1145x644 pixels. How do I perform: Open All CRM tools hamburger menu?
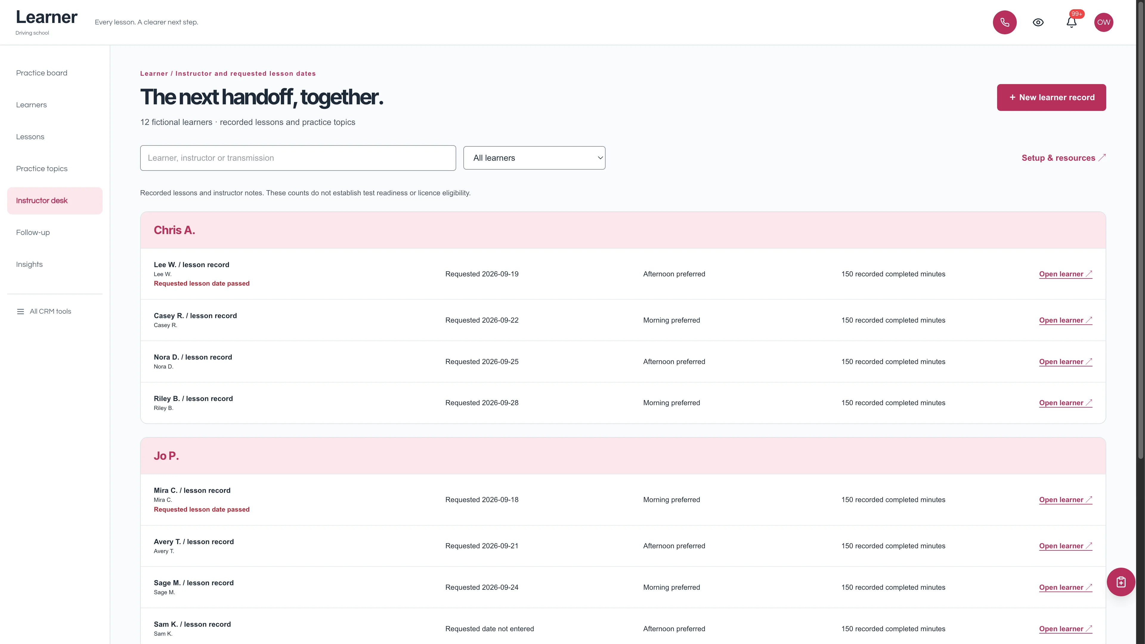(44, 312)
